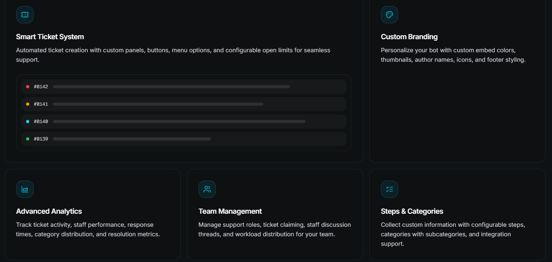Click the Steps & Categories checklist icon
Screen dimensions: 552x262
click(x=389, y=189)
